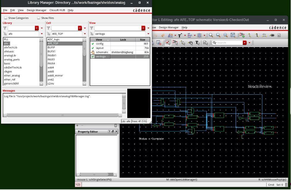
Task: Click the redo arrow icon in schematic toolbar
Action: [163, 35]
